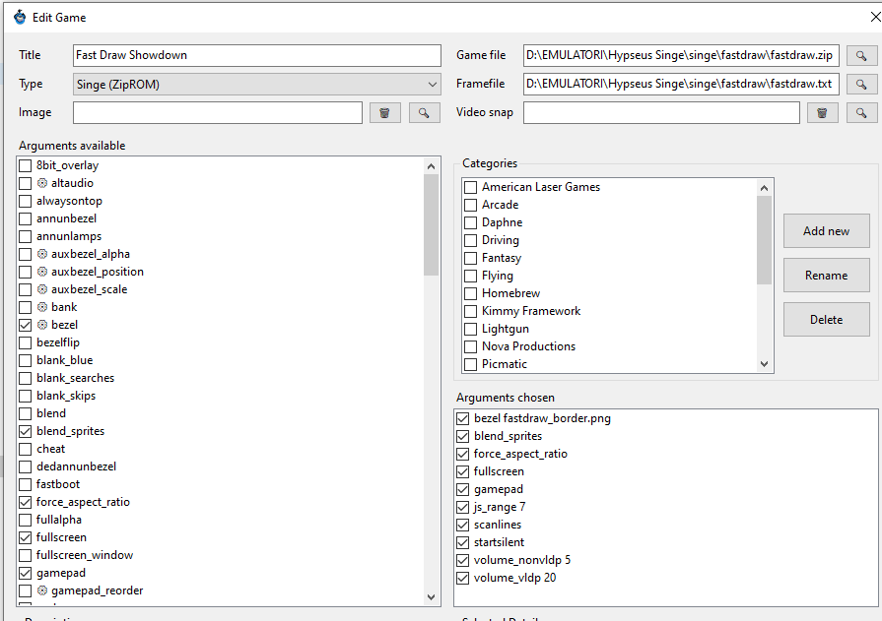Select 'bezel fastdraw_border.png' in Arguments chosen
Image resolution: width=882 pixels, height=621 pixels.
[542, 418]
